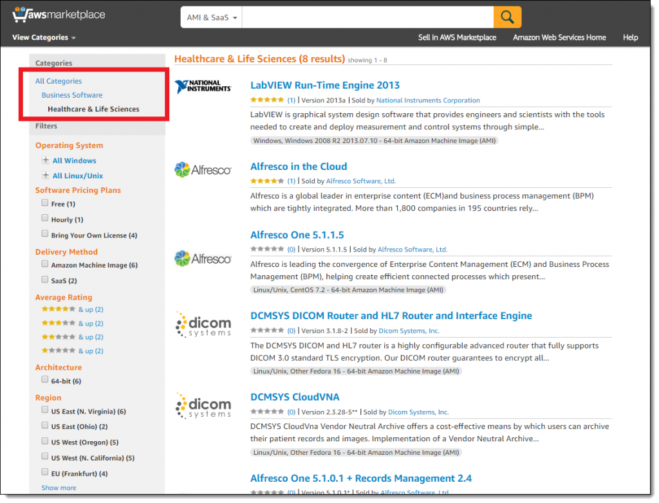Viewport: 659px width, 503px height.
Task: Check the SaaS (2) delivery filter
Action: coord(45,279)
